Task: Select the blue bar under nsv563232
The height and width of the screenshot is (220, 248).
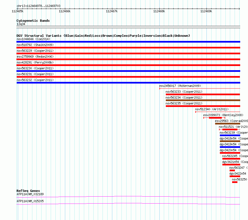Action: [x=128, y=83]
